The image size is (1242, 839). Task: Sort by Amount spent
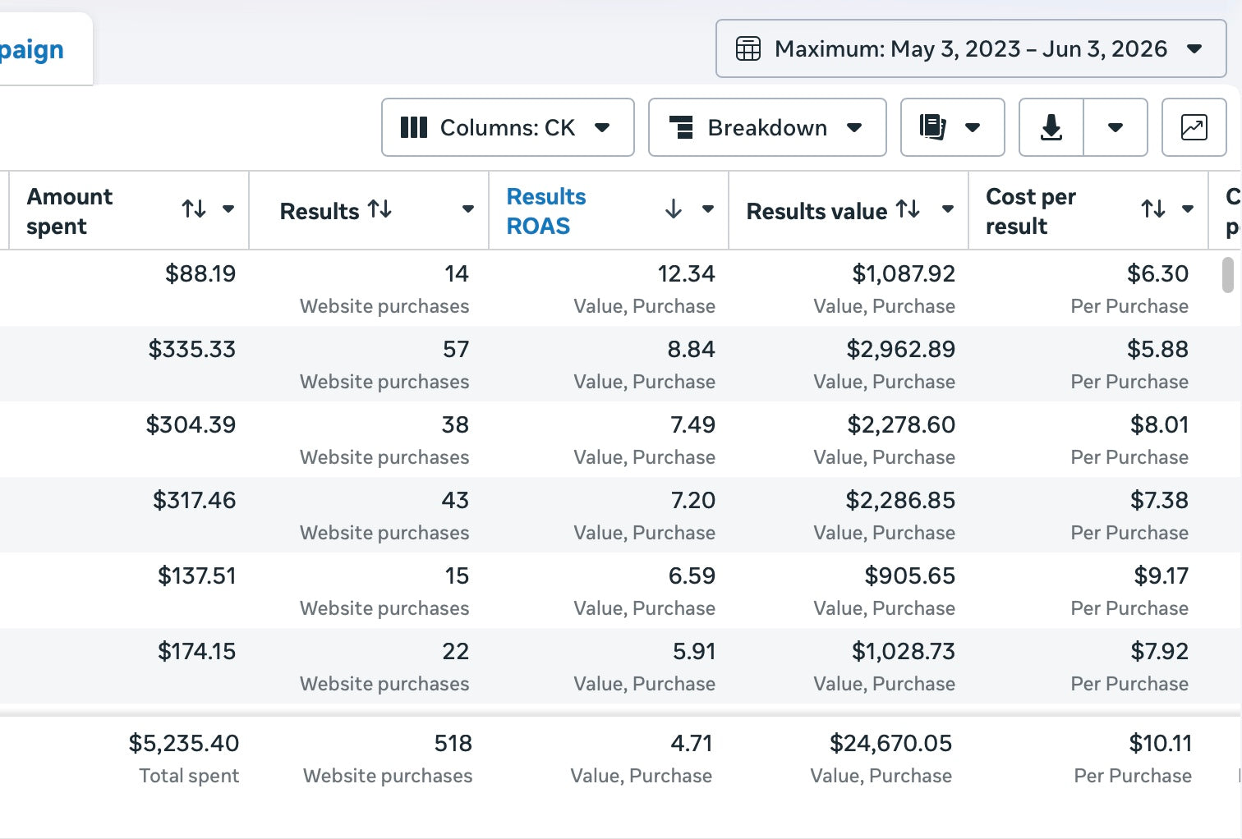[194, 209]
